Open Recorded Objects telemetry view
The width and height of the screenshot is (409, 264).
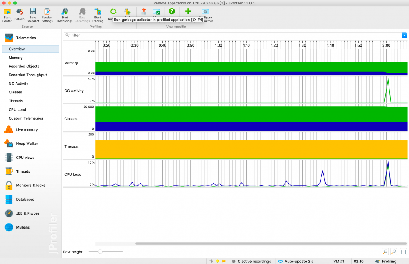click(x=24, y=66)
